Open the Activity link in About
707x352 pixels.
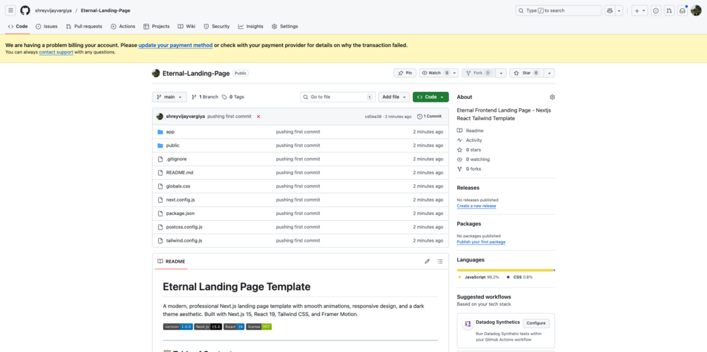(469, 141)
